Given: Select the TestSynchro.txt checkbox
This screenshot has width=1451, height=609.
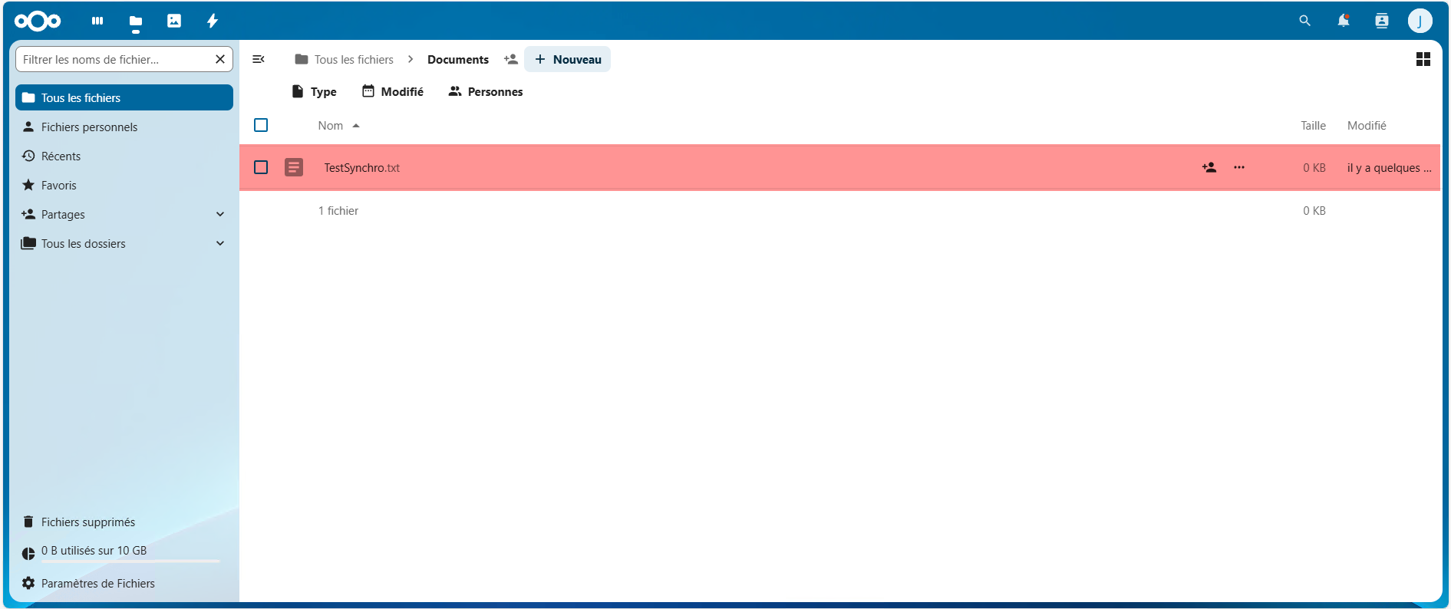Looking at the screenshot, I should tap(261, 167).
